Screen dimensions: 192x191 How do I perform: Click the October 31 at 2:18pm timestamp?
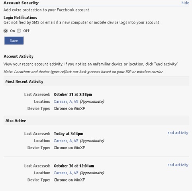point(73,95)
